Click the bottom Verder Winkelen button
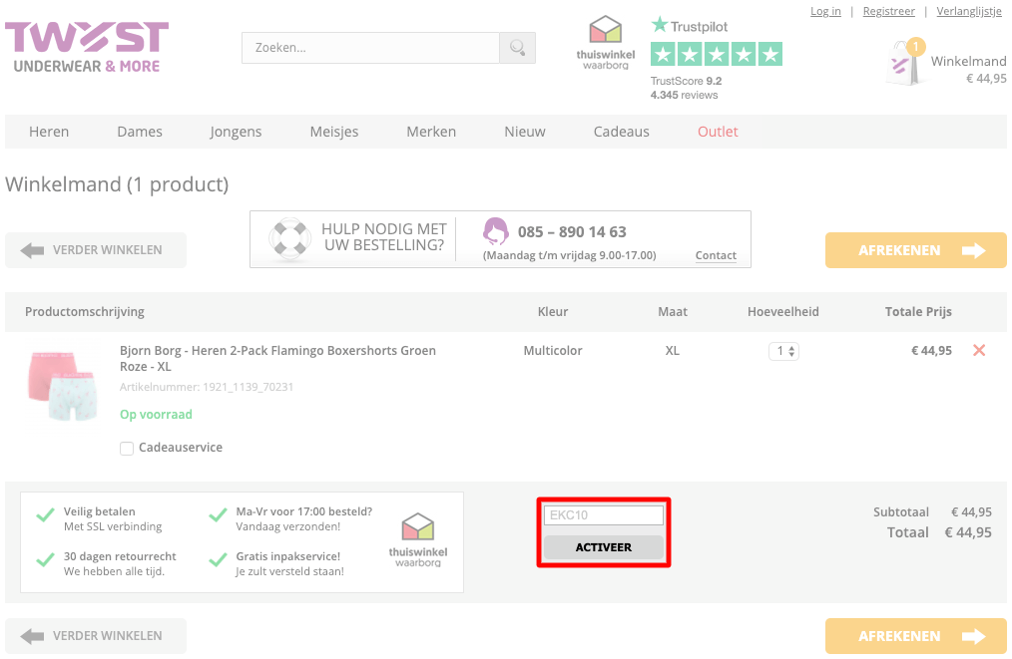The width and height of the screenshot is (1012, 659). (x=96, y=636)
